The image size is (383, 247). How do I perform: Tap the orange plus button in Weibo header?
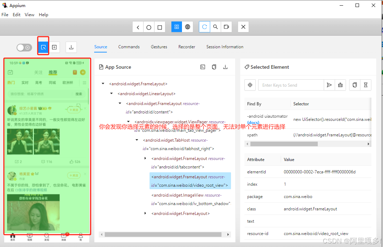[83, 72]
